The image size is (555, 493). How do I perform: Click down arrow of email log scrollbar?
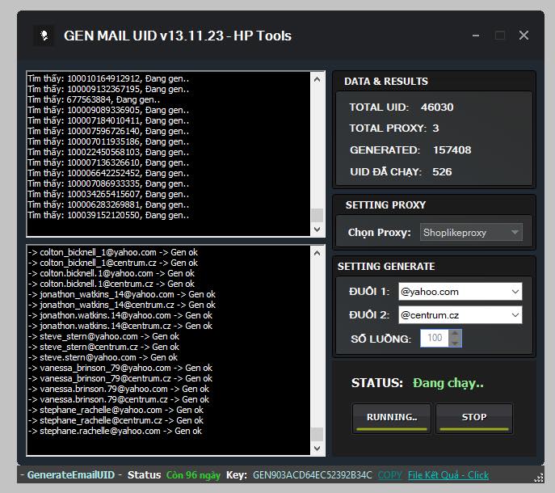click(x=317, y=449)
